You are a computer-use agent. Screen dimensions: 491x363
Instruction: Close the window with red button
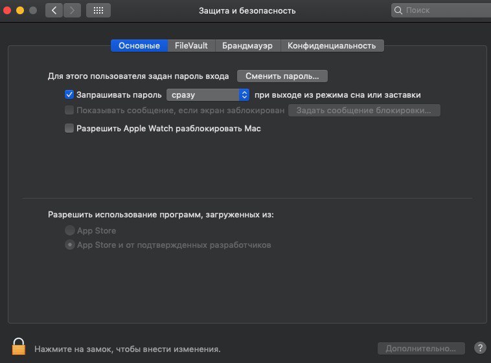7,10
